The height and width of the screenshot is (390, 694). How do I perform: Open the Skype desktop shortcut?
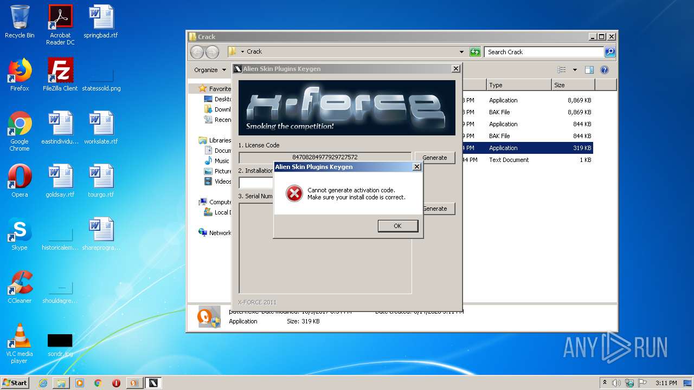[20, 234]
